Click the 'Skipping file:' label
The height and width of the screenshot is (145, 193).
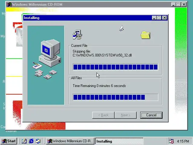pos(82,51)
